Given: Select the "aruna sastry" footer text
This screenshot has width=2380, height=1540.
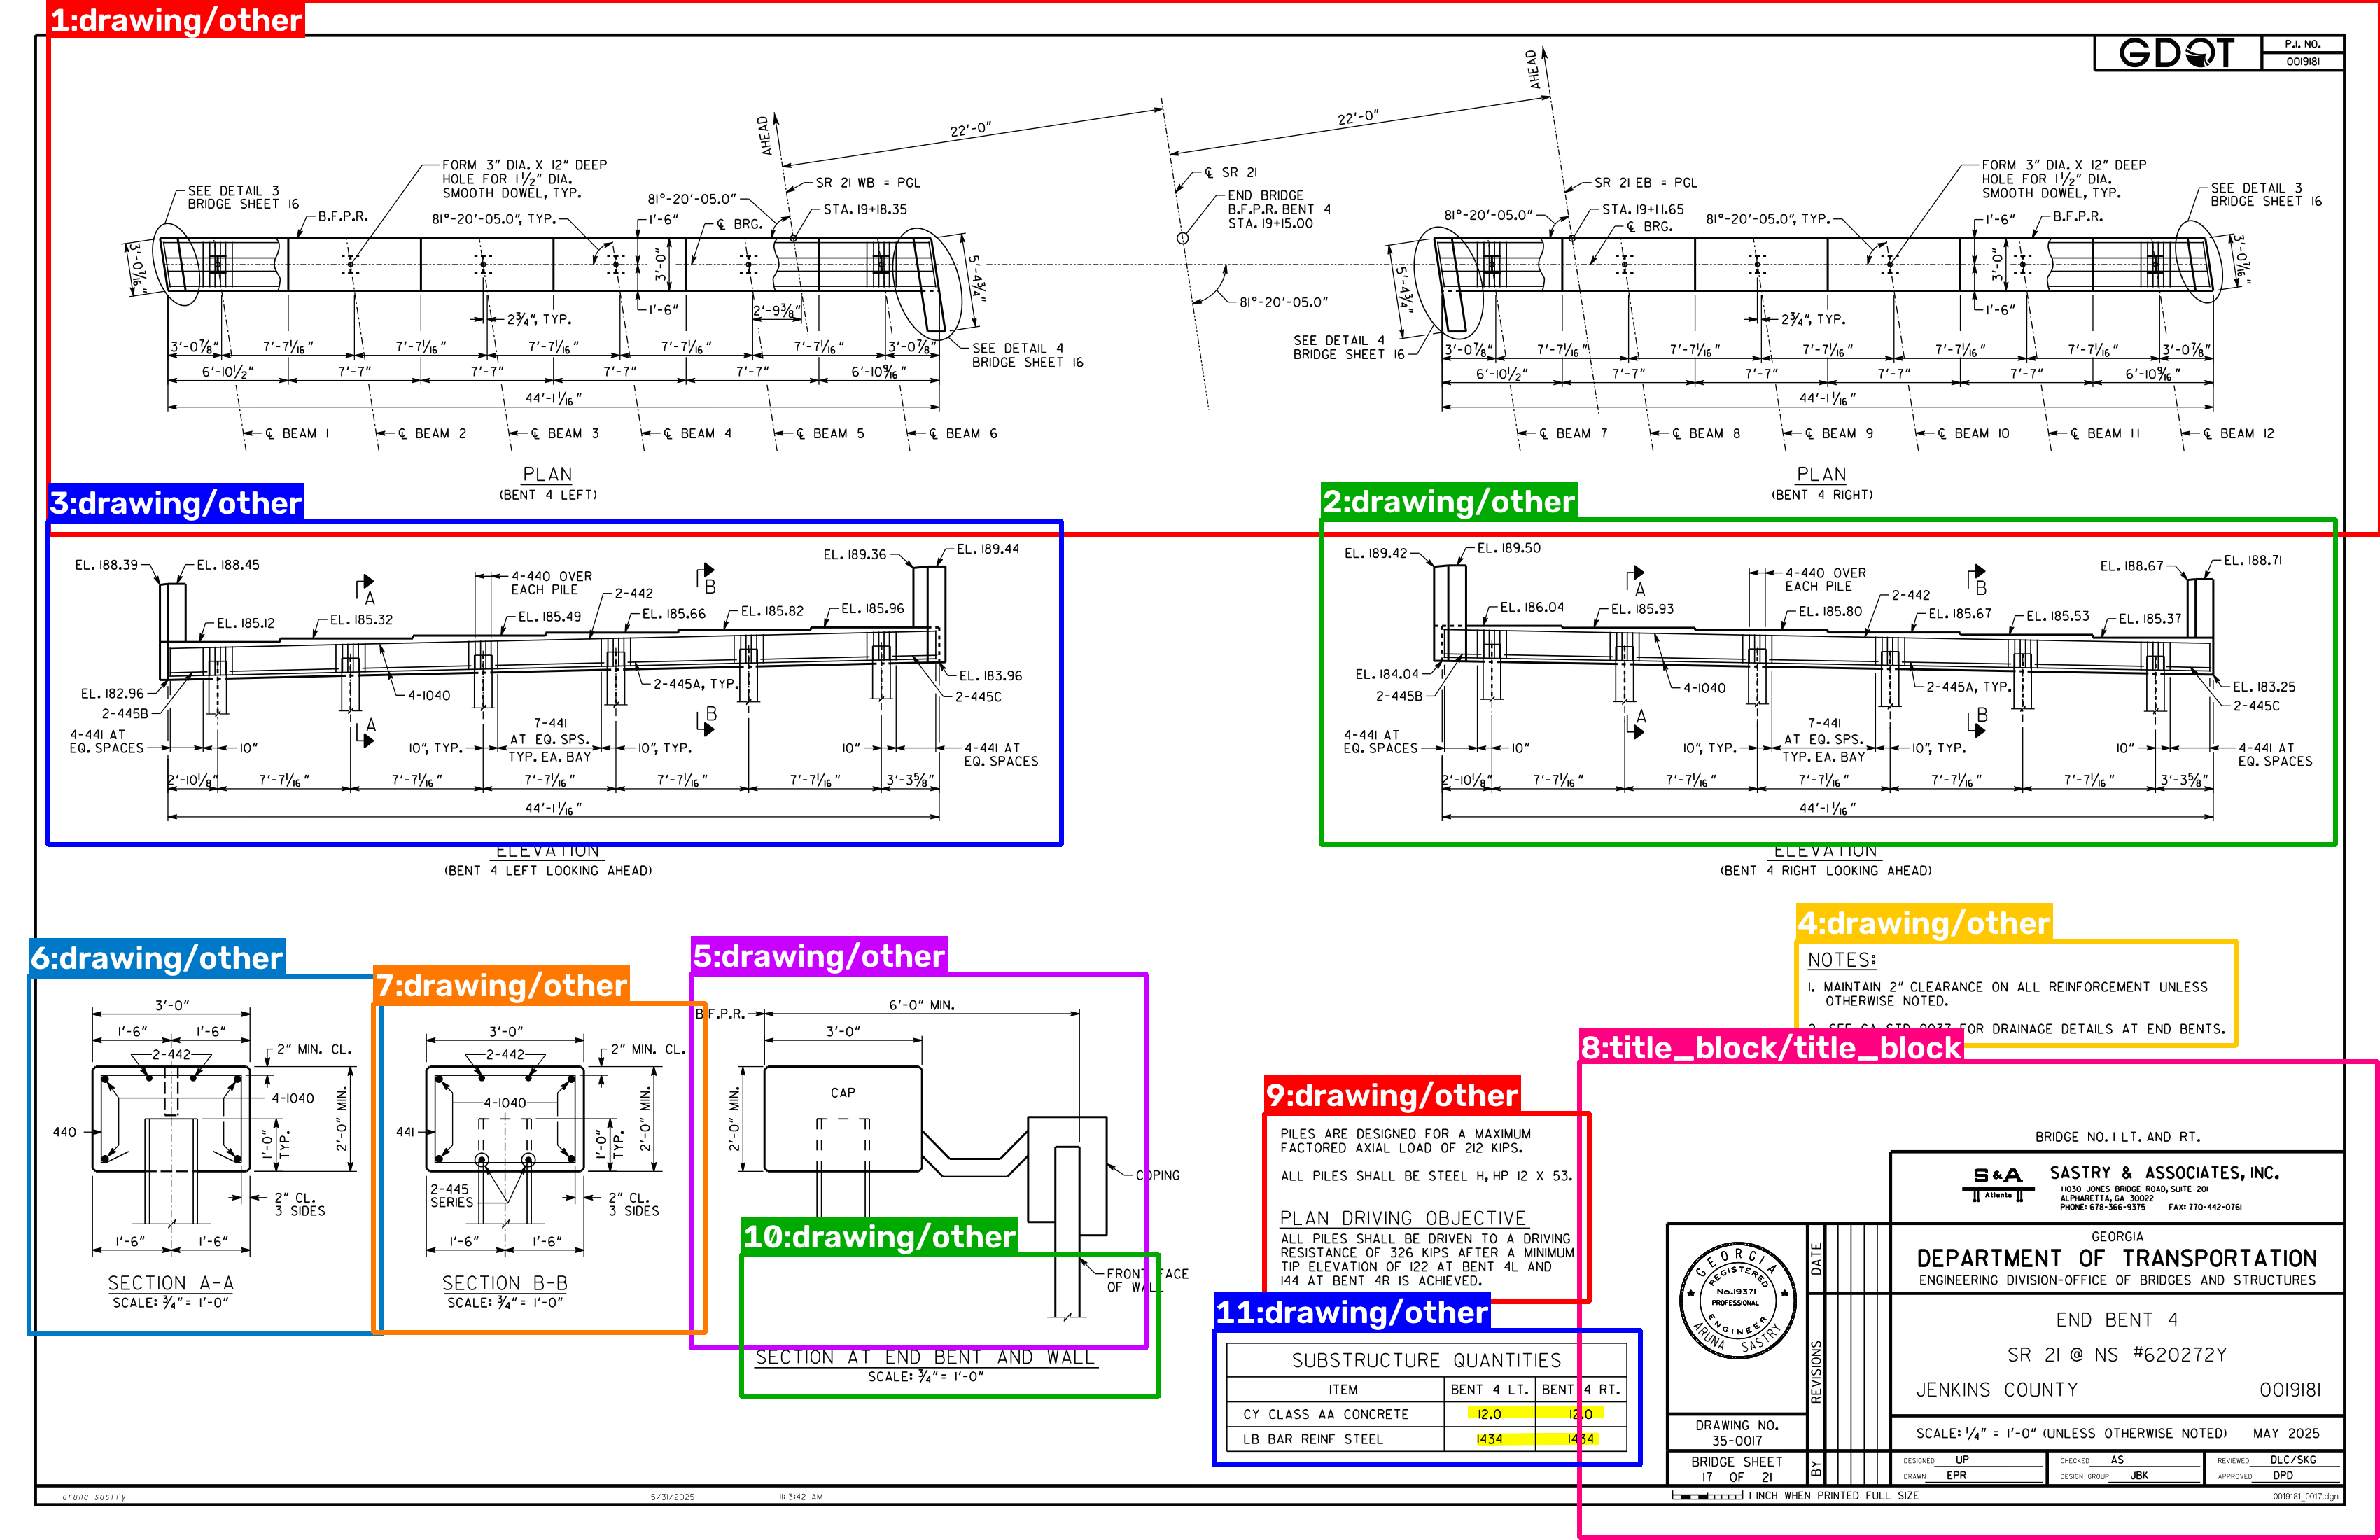Looking at the screenshot, I should pos(94,1497).
